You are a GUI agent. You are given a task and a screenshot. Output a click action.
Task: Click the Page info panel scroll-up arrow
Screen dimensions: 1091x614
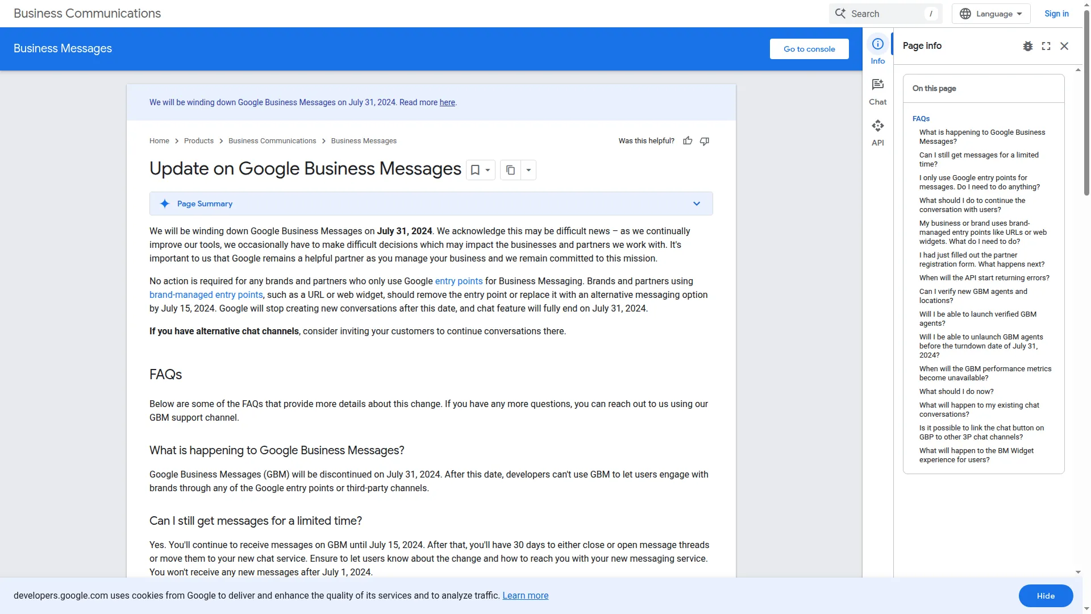[x=1078, y=70]
